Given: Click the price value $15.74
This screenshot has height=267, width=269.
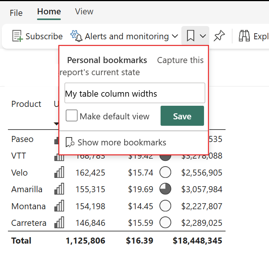Looking at the screenshot, I should (141, 173).
